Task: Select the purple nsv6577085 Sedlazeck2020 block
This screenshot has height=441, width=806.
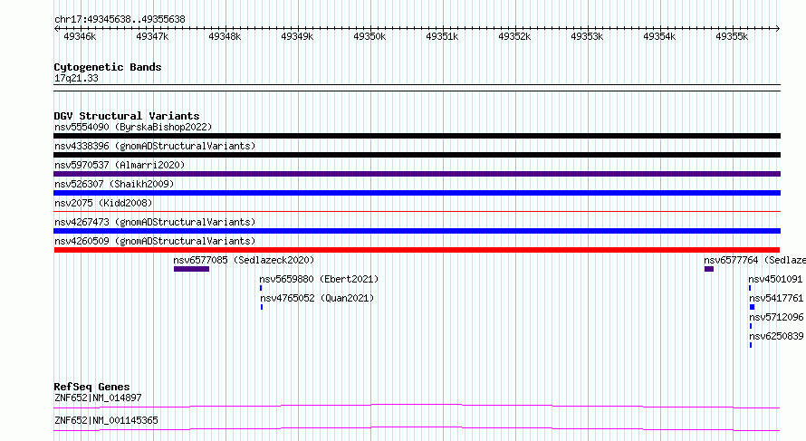Action: 191,269
